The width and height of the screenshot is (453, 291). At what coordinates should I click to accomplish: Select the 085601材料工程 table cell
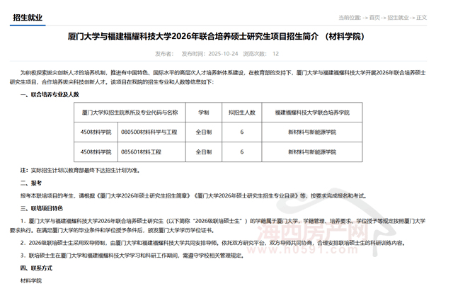142,152
